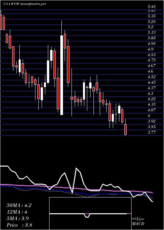Select the 5.28 price axis label
This screenshot has width=164, height=230.
pyautogui.click(x=152, y=22)
